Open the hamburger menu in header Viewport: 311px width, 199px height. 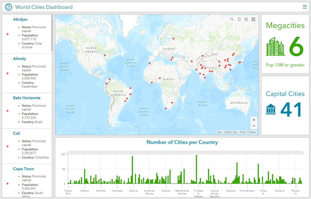[305, 7]
